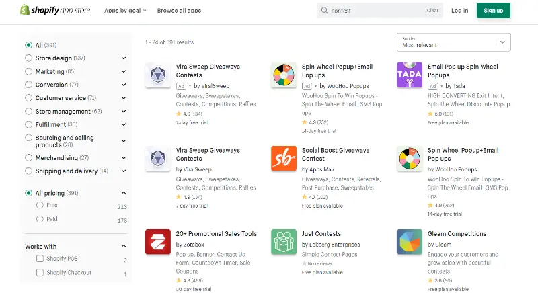The height and width of the screenshot is (293, 538).
Task: Select the All category radio button
Action: (x=28, y=45)
